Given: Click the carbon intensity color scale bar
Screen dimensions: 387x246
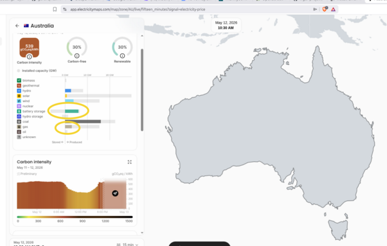Looking at the screenshot, I should (x=75, y=217).
